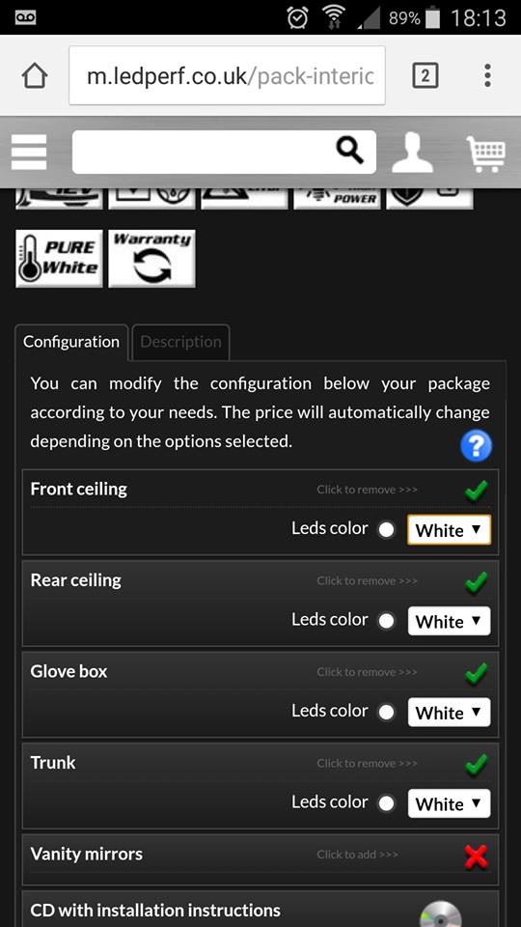Click the 'Trunk' heading text
The image size is (521, 927).
point(53,763)
